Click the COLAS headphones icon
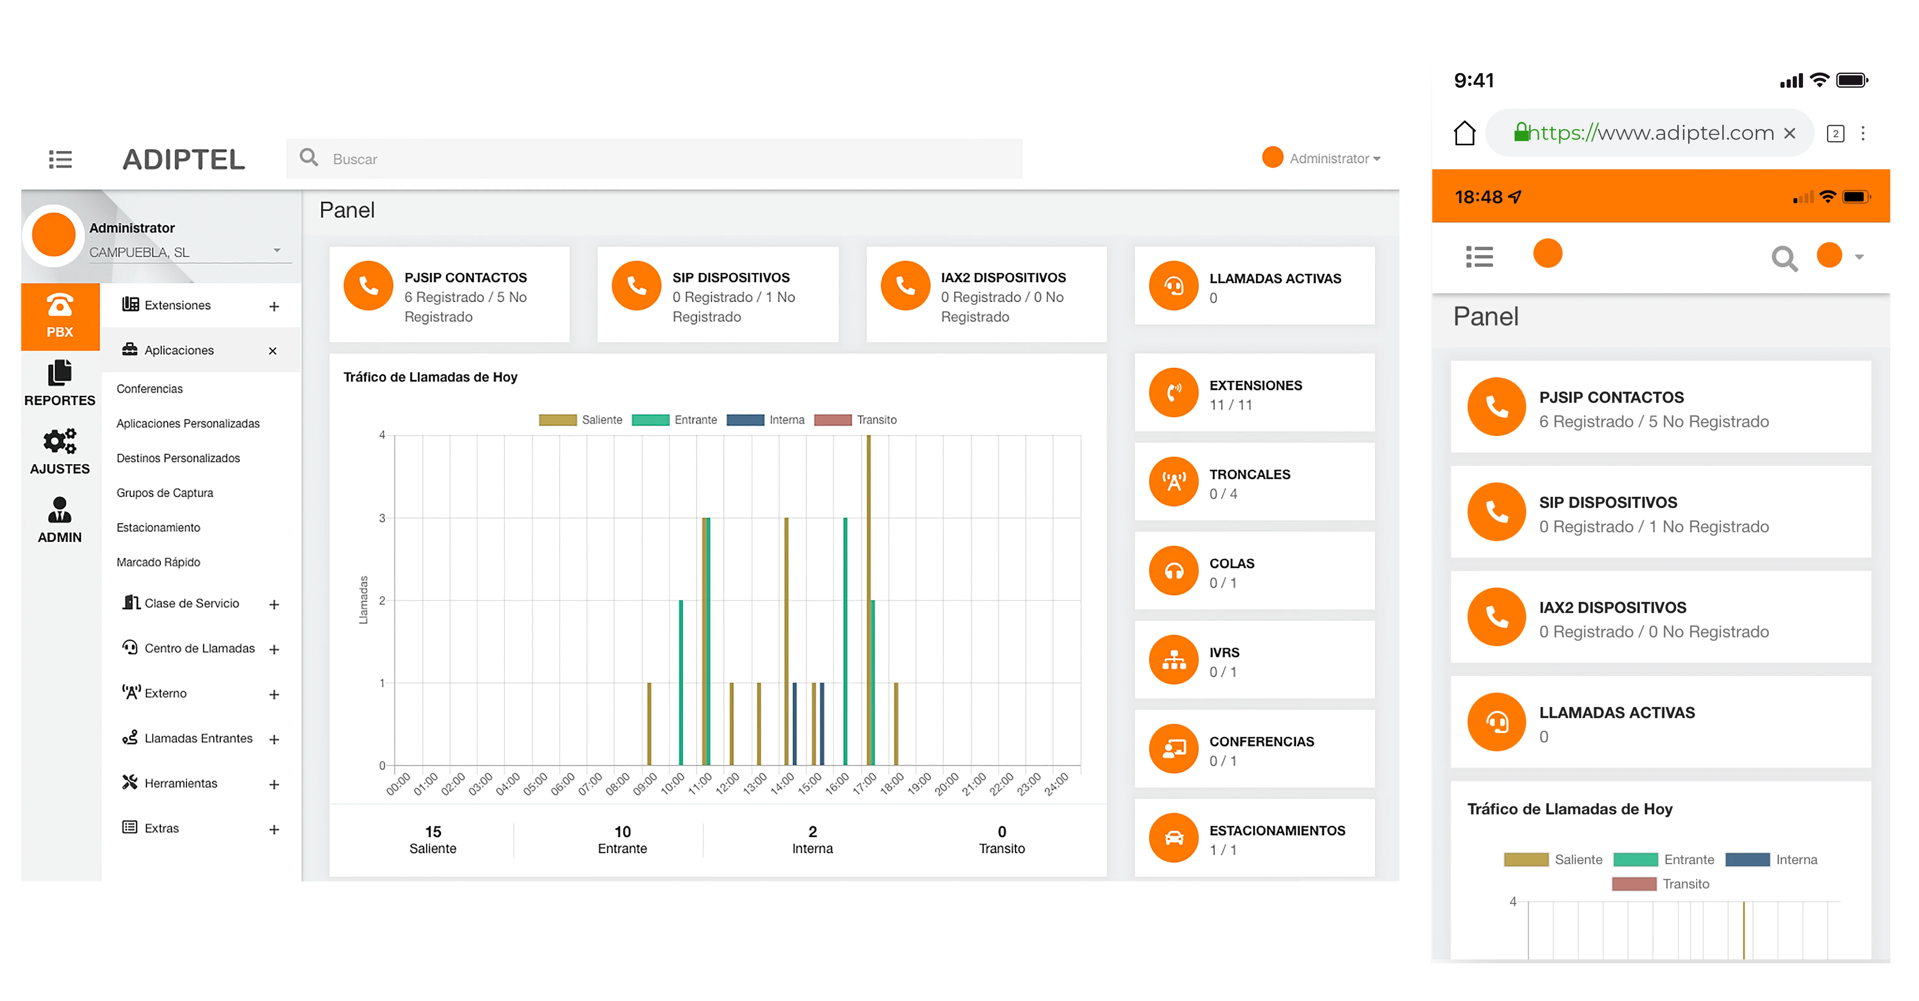 (x=1173, y=571)
